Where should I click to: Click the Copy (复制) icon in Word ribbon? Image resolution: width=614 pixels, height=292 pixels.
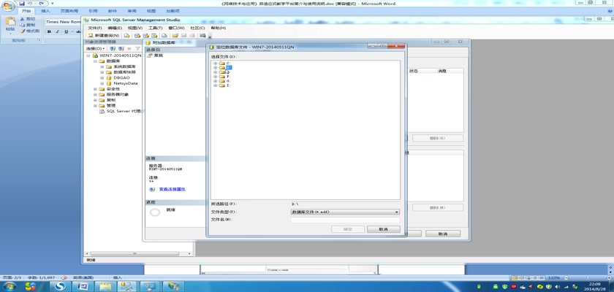[22, 25]
